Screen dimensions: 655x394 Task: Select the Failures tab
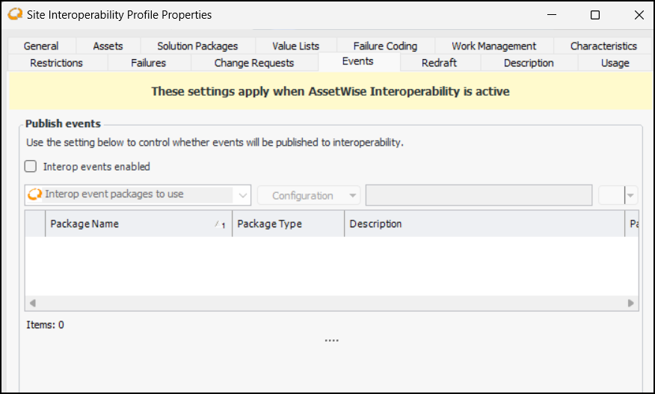(x=148, y=63)
